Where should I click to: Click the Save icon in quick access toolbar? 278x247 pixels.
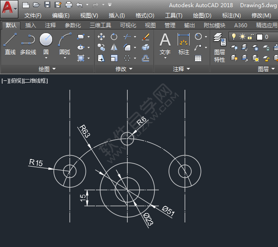[47, 5]
